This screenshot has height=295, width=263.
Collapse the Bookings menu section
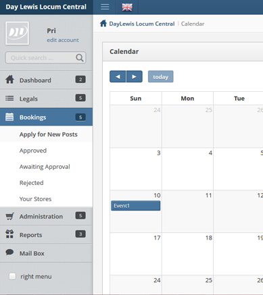pos(46,117)
